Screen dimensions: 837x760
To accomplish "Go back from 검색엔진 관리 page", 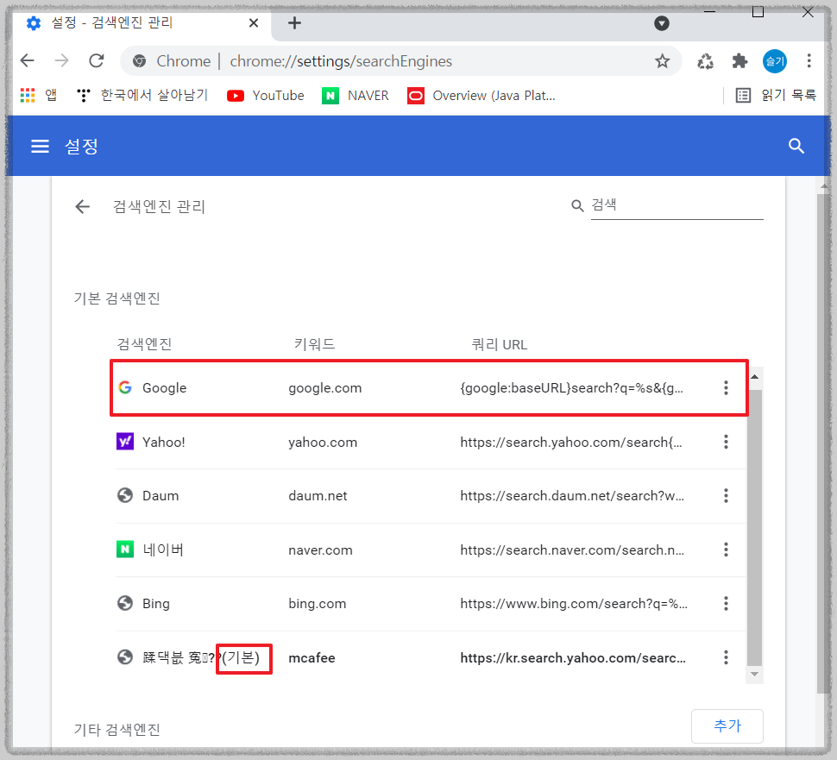I will point(82,206).
